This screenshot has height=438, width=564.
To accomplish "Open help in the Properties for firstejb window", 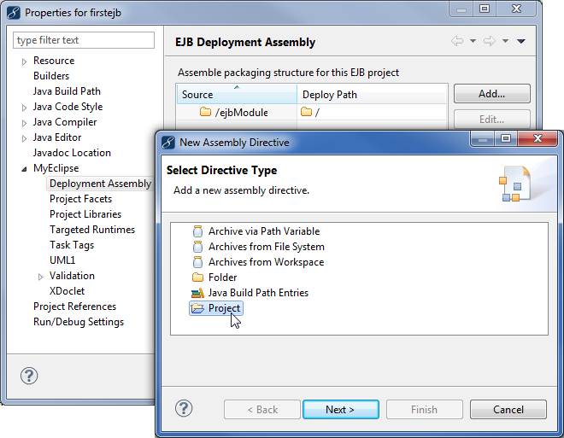I will click(29, 376).
